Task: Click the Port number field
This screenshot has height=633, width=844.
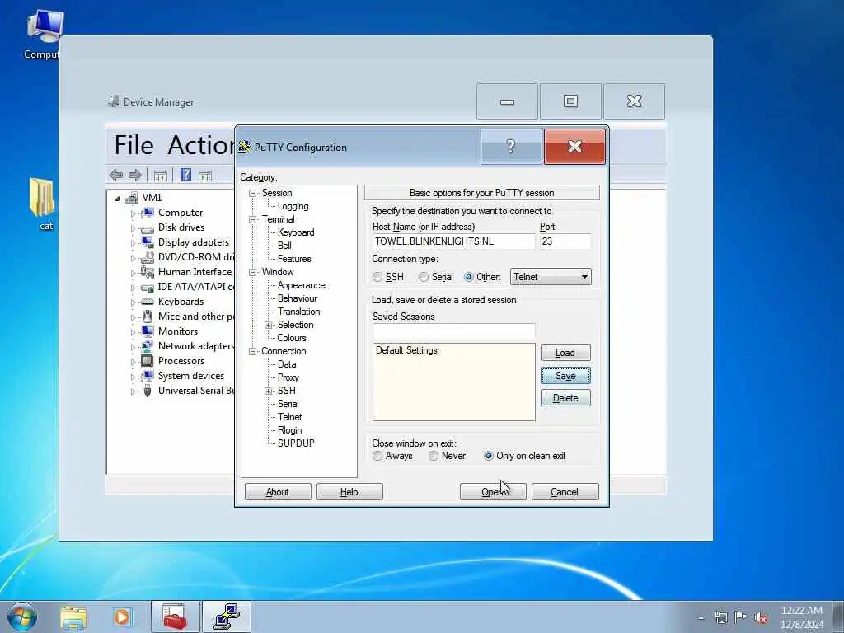Action: 565,241
